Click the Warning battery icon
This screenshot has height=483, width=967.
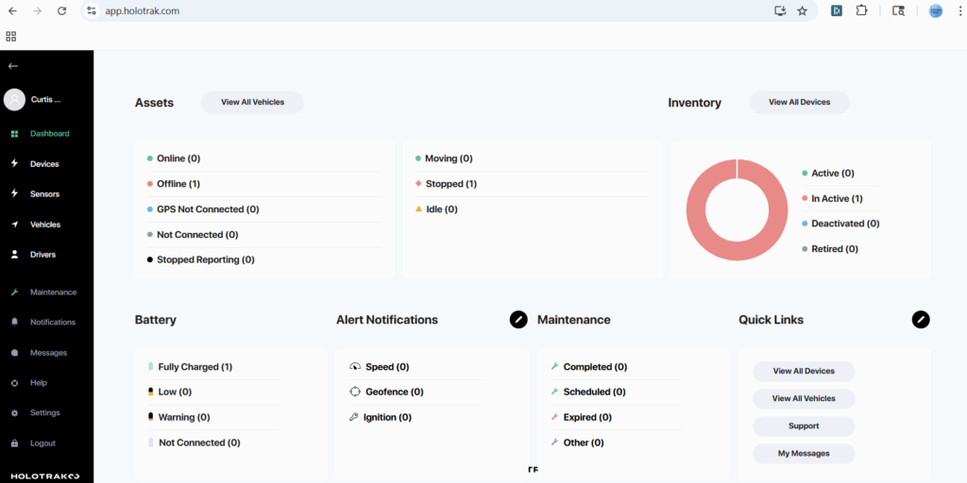pyautogui.click(x=150, y=417)
